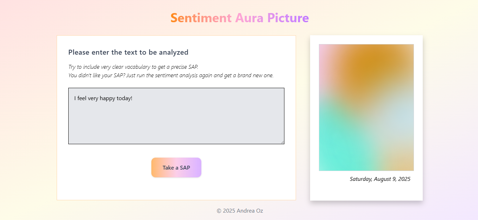The image size is (478, 220).
Task: Click the phrase 'I feel very happy today!'
Action: coord(103,98)
